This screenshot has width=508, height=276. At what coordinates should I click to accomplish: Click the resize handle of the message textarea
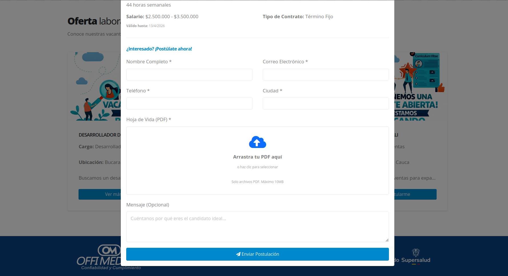click(x=387, y=240)
